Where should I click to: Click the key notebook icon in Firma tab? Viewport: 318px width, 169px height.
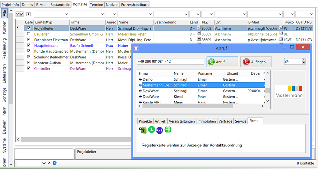click(x=143, y=130)
